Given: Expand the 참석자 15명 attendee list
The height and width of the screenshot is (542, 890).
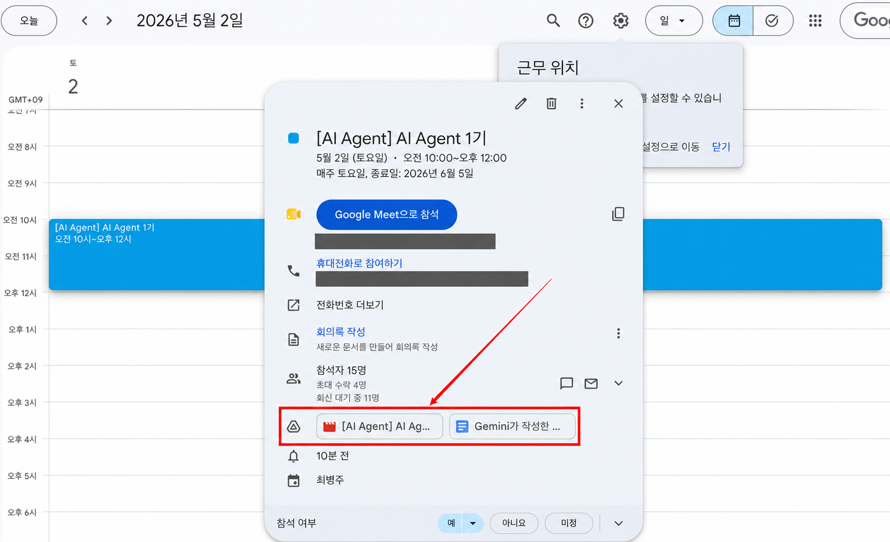Looking at the screenshot, I should click(x=618, y=383).
